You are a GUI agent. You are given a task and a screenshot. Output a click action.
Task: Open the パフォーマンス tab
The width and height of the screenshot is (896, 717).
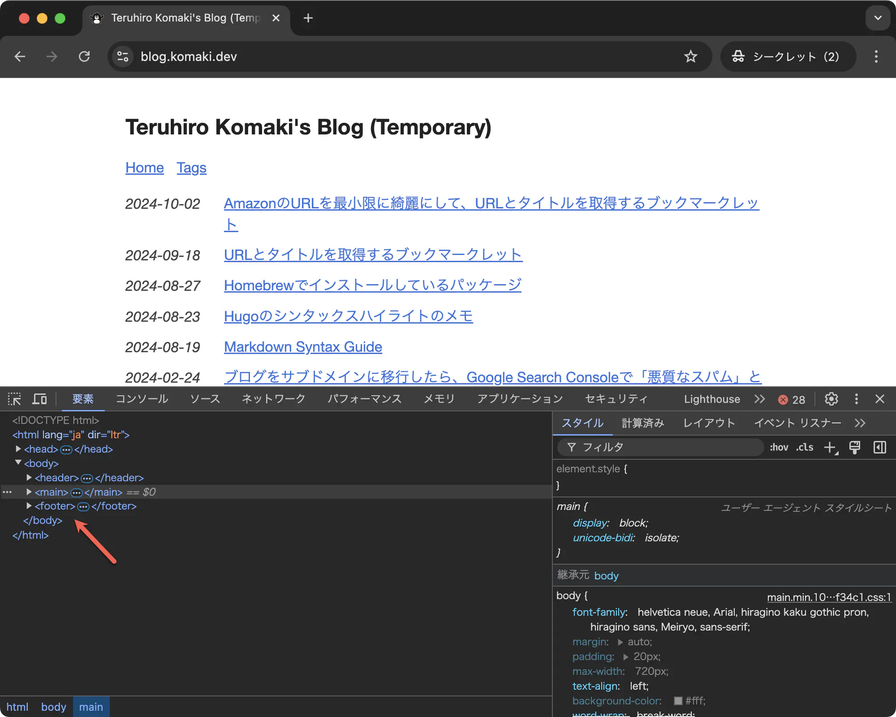click(x=365, y=399)
